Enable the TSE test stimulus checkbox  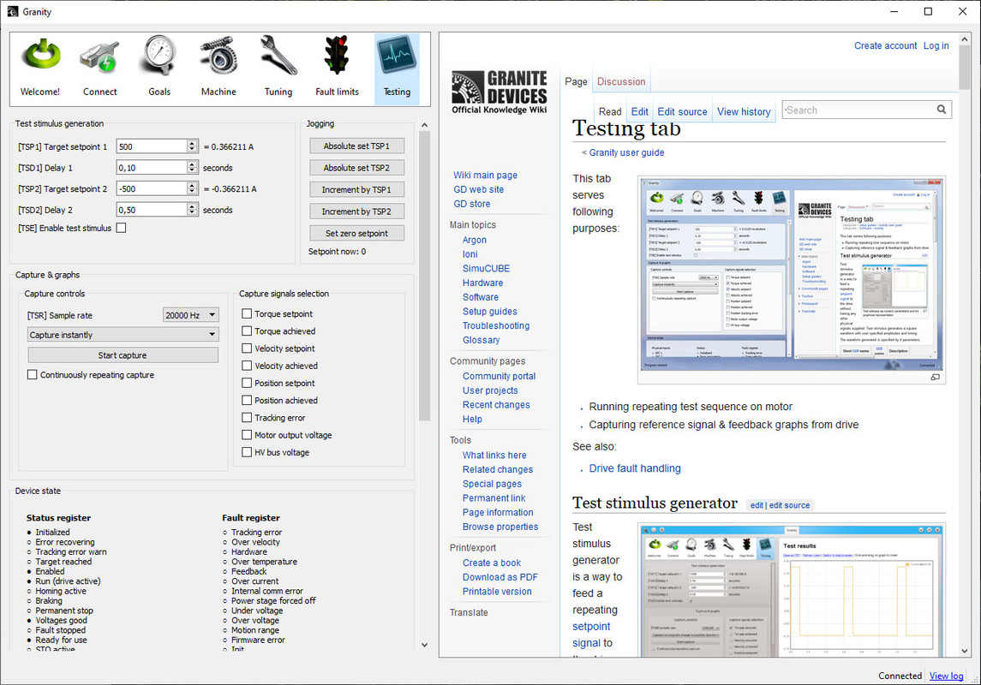point(122,228)
